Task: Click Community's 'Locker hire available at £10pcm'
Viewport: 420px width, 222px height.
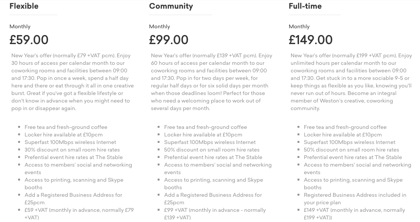Action: pyautogui.click(x=203, y=135)
